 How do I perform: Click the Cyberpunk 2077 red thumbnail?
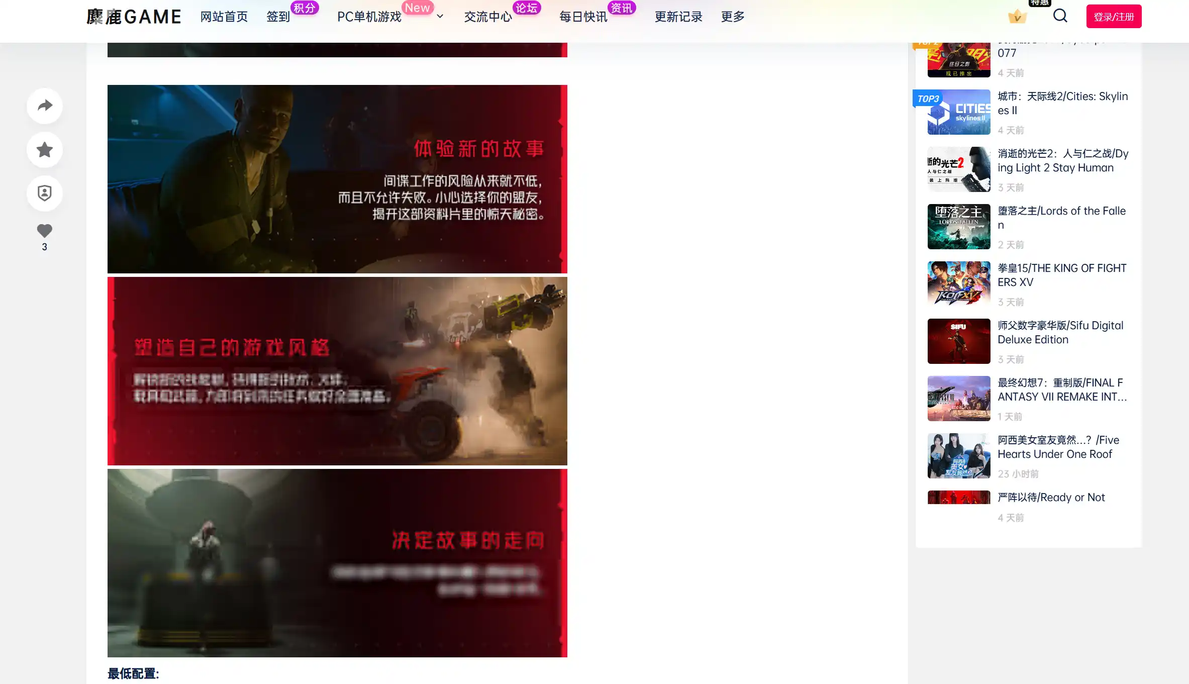(959, 60)
